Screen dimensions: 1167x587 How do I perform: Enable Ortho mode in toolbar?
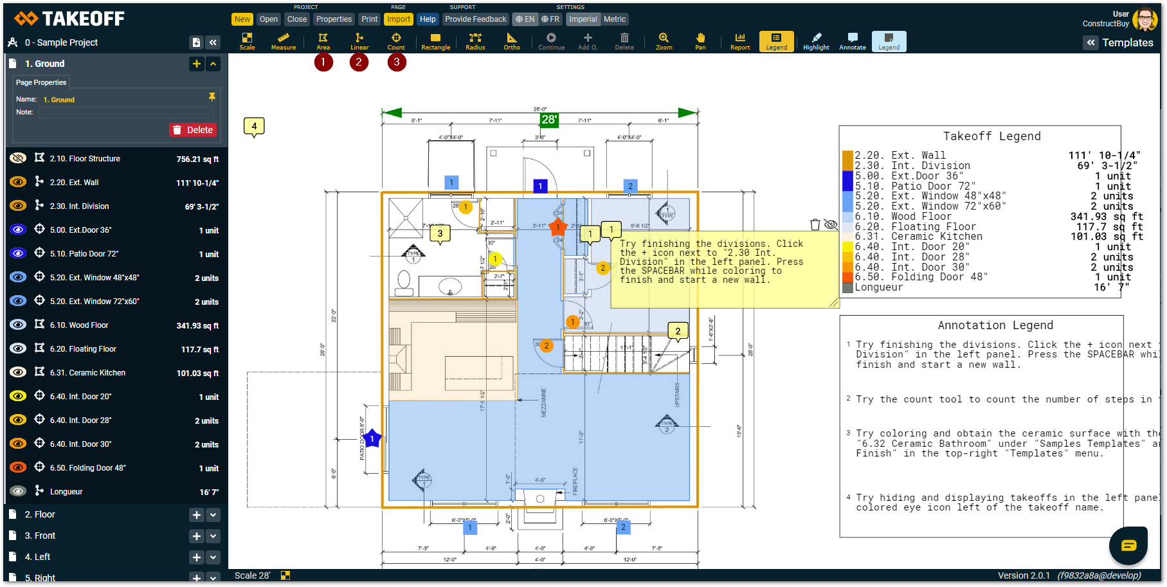[x=512, y=41]
